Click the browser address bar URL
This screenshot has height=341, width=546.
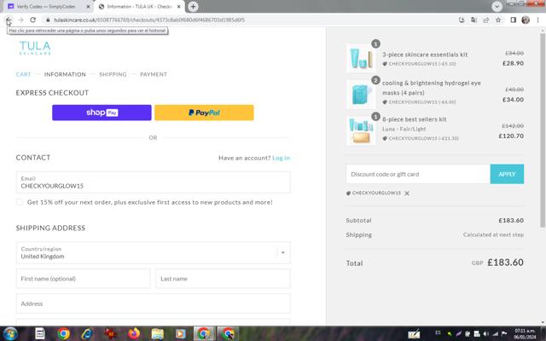tap(149, 20)
